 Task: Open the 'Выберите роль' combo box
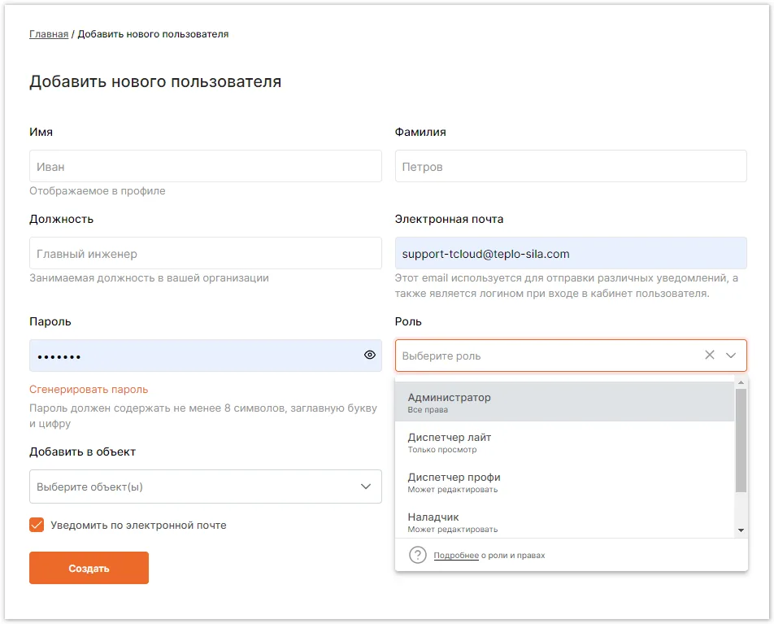click(x=571, y=356)
